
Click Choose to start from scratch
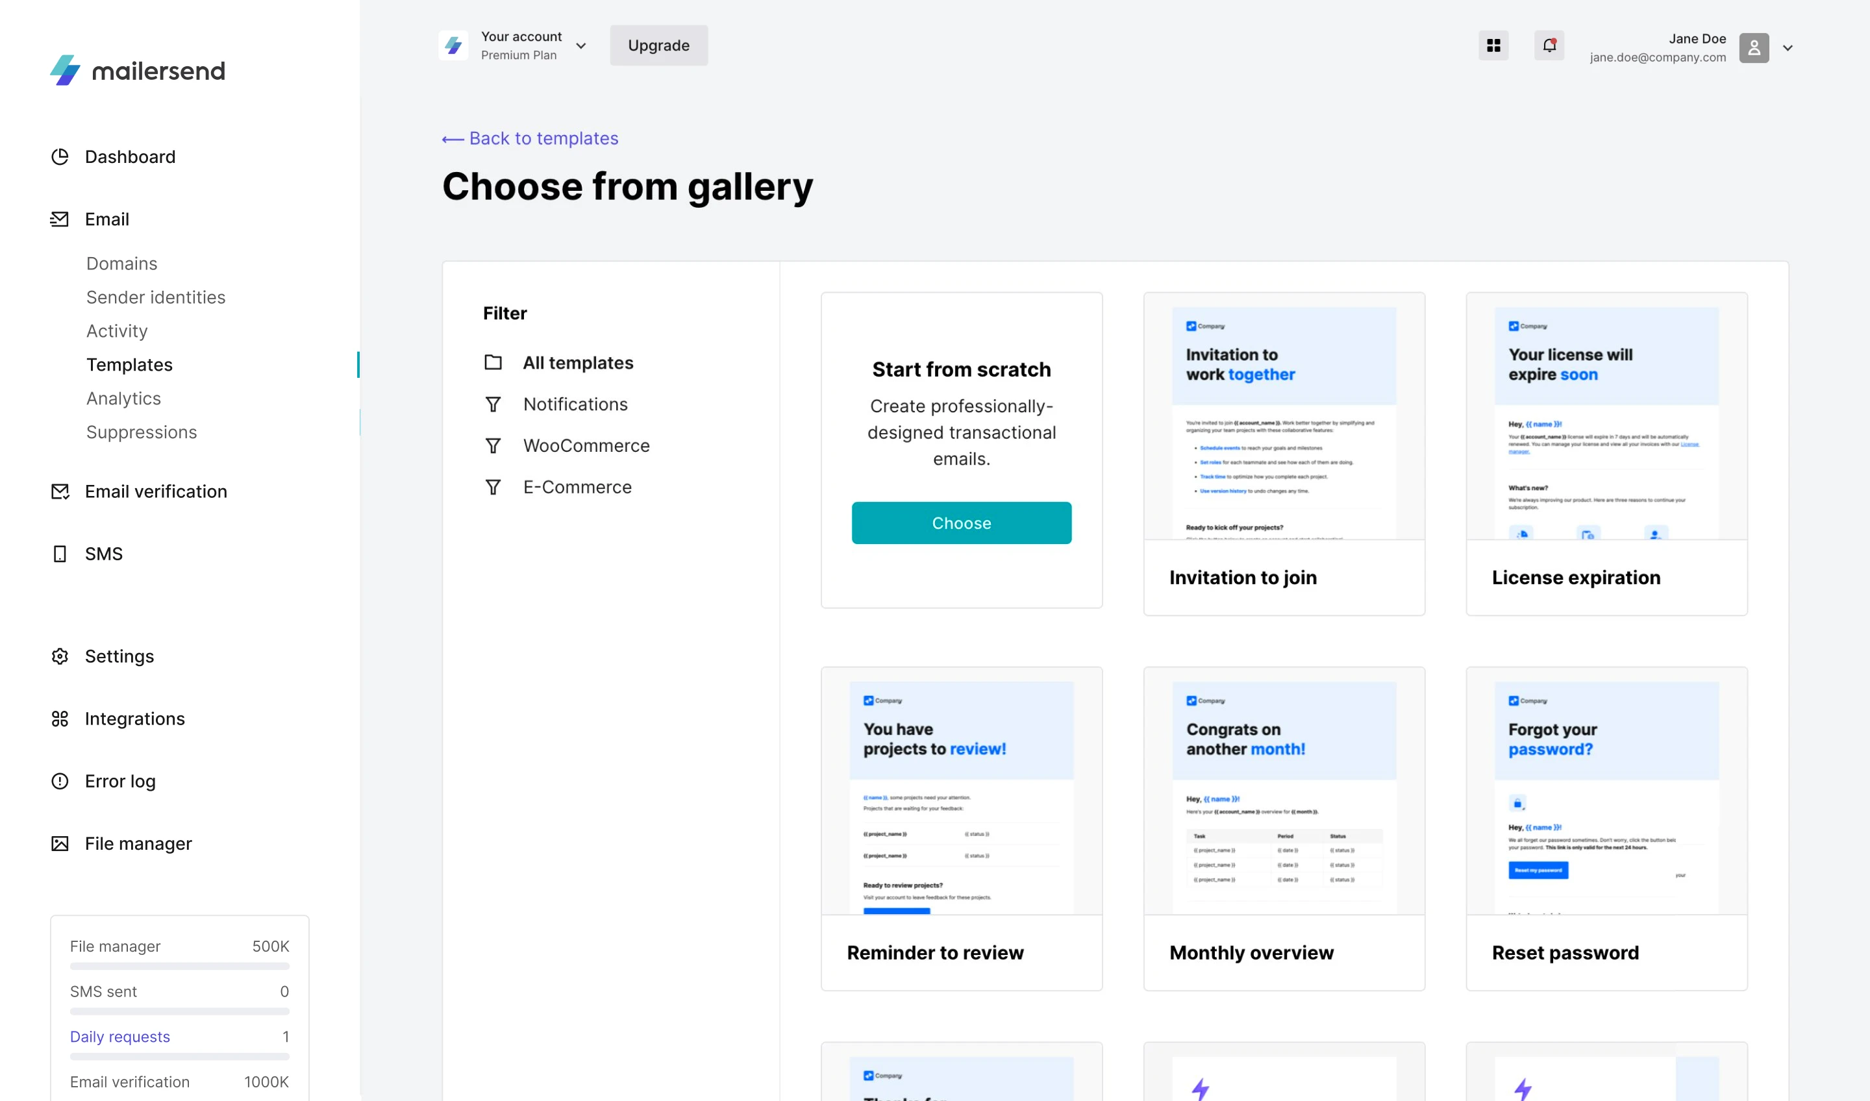pyautogui.click(x=961, y=523)
